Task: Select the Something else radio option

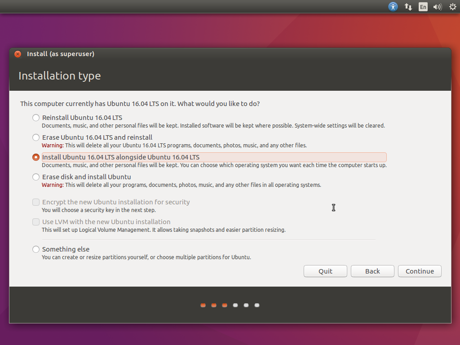Action: [x=36, y=249]
